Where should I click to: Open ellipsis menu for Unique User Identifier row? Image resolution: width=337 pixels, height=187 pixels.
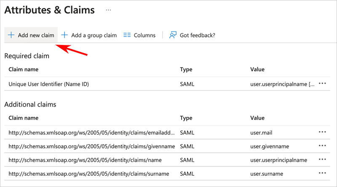323,84
